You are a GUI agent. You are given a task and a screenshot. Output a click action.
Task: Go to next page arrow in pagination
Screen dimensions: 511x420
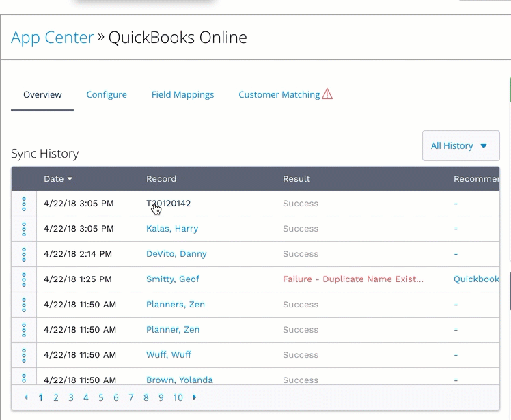[x=195, y=397]
